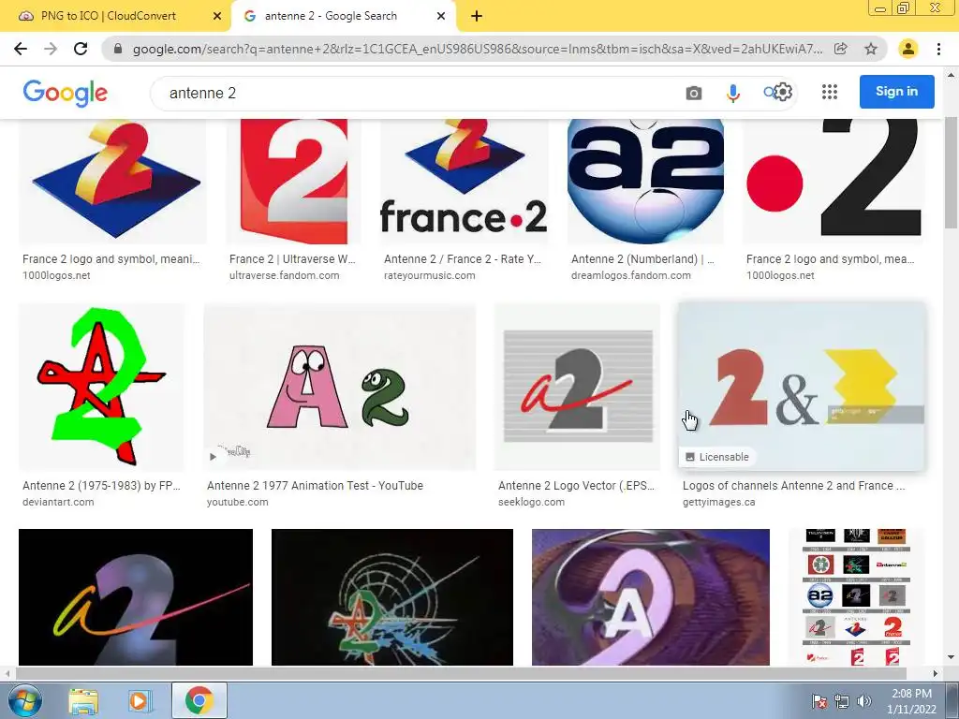Image resolution: width=959 pixels, height=719 pixels.
Task: Open the pink A and snake 2 thumbnail
Action: click(339, 387)
